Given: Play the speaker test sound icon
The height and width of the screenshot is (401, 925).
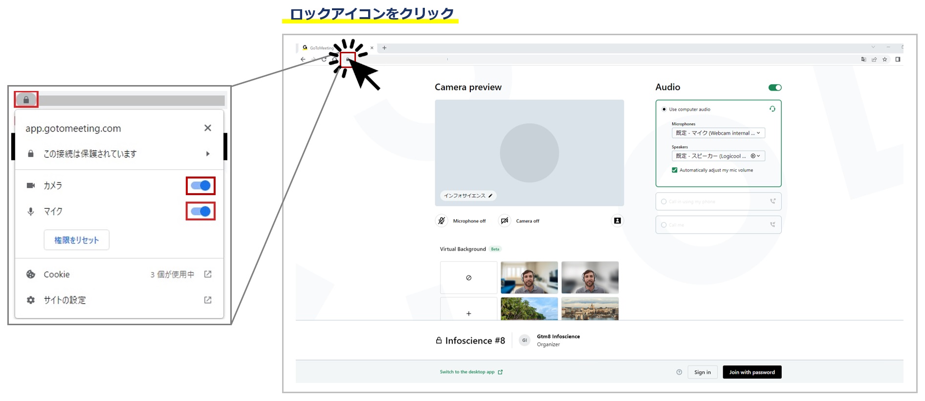Looking at the screenshot, I should (x=753, y=156).
